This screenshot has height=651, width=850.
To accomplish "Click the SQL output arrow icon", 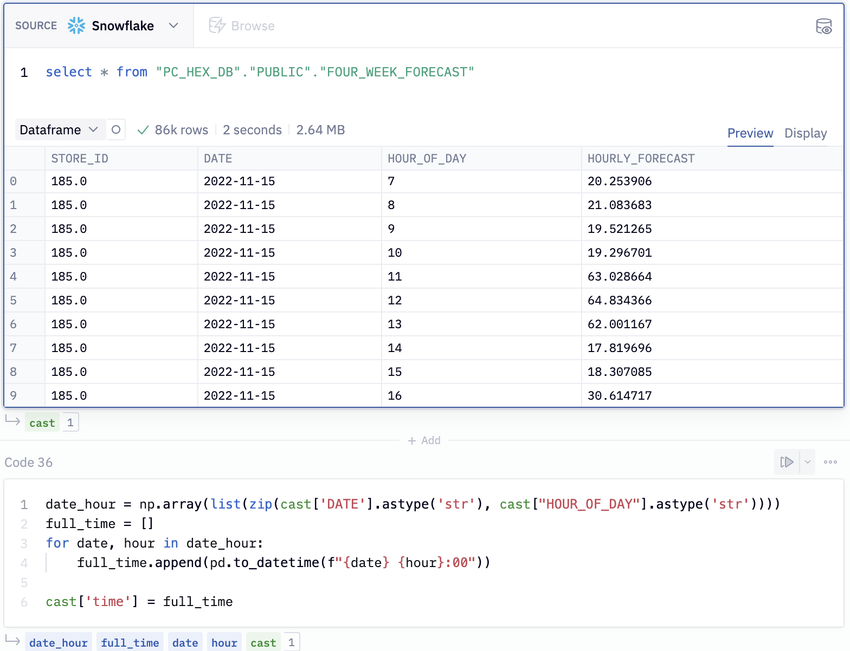I will [12, 420].
